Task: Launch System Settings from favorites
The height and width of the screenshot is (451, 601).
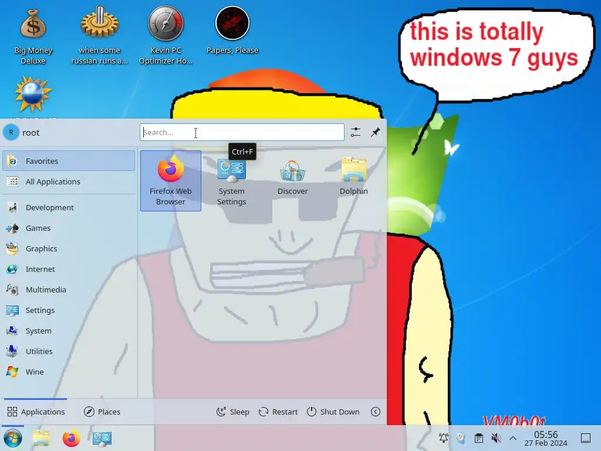Action: point(231,181)
